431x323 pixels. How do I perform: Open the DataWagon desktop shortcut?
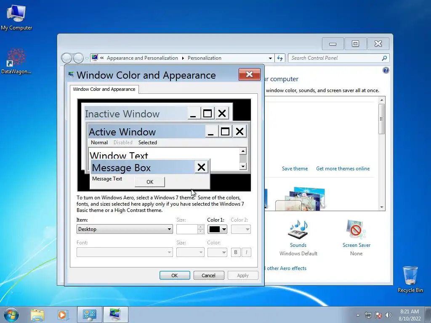(x=16, y=61)
